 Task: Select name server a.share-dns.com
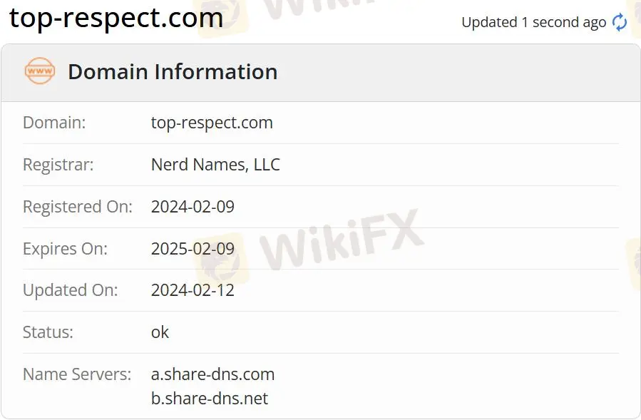pos(212,374)
